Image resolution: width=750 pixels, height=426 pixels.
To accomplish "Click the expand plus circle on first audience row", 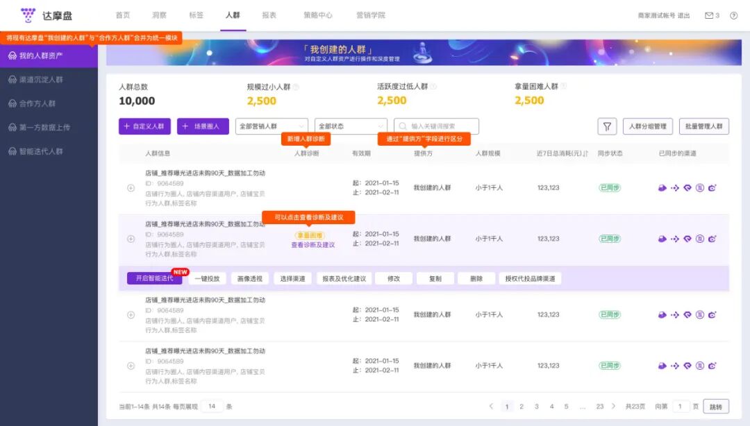I will click(x=131, y=187).
